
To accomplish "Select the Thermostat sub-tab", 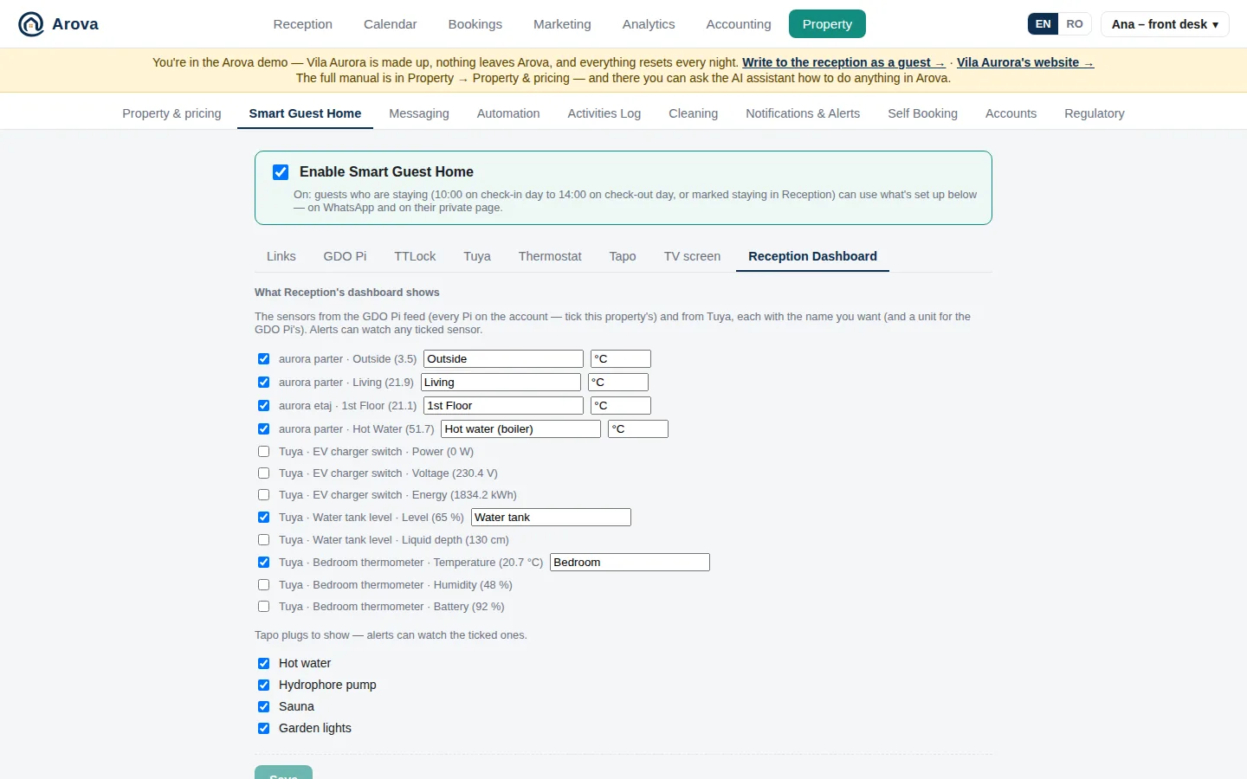I will (550, 256).
